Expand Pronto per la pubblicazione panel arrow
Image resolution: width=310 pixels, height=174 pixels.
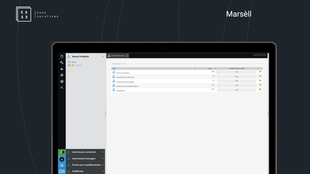coord(103,165)
